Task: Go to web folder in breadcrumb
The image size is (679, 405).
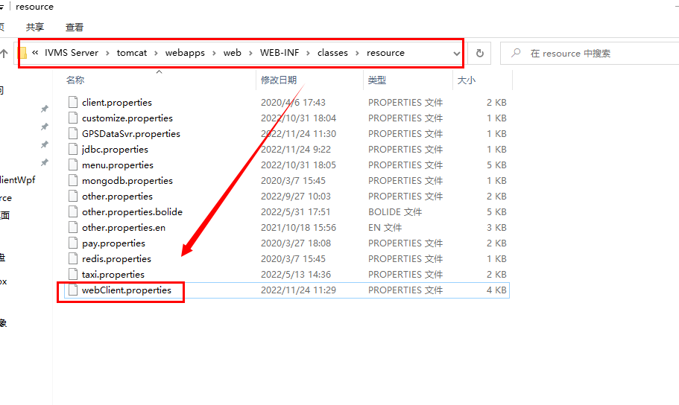Action: [x=232, y=53]
